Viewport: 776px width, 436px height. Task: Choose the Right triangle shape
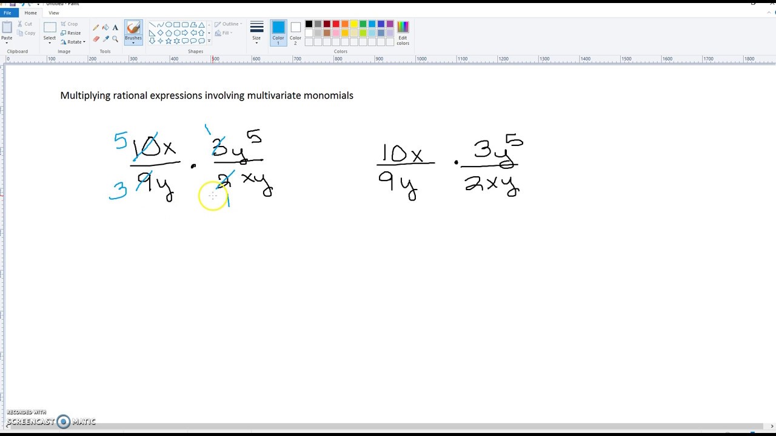click(152, 33)
